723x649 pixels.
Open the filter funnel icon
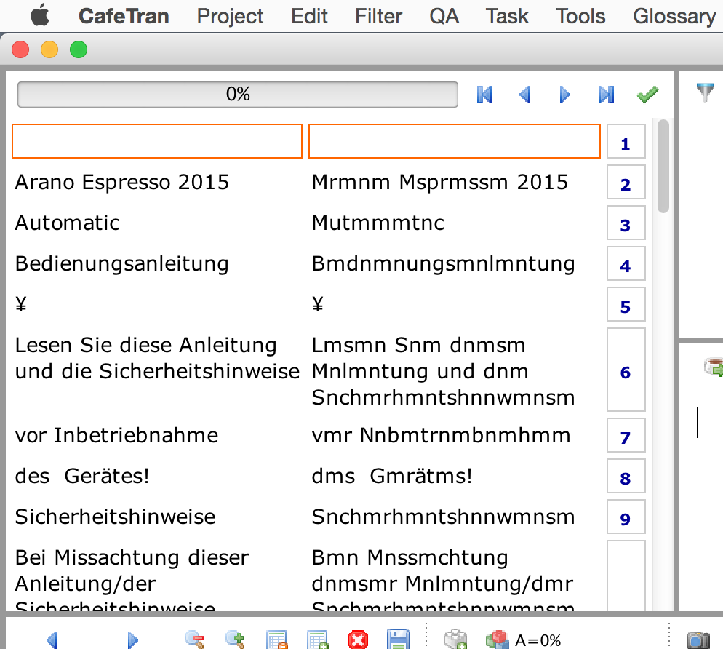pyautogui.click(x=705, y=92)
